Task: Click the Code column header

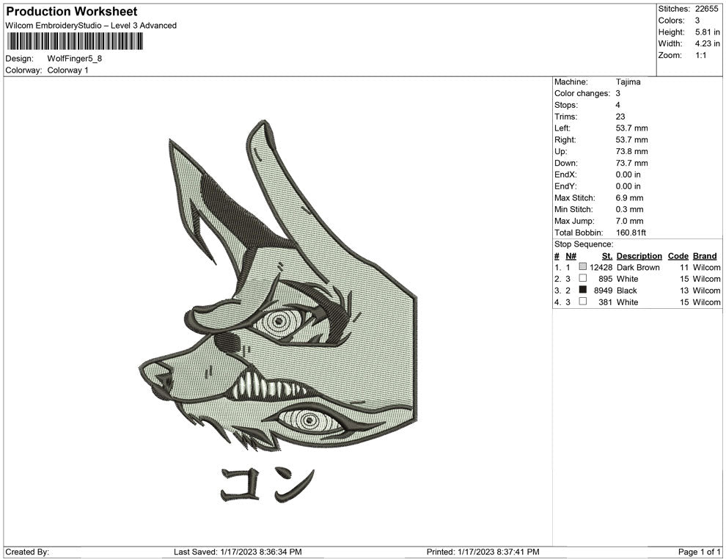Action: (x=678, y=256)
